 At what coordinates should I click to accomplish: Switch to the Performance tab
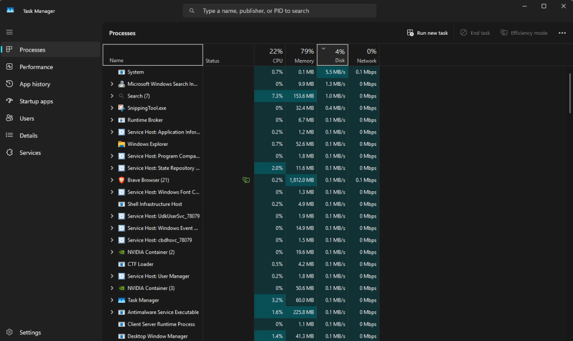[x=50, y=67]
